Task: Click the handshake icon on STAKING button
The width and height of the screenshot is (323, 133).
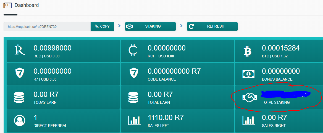Action: click(x=129, y=26)
